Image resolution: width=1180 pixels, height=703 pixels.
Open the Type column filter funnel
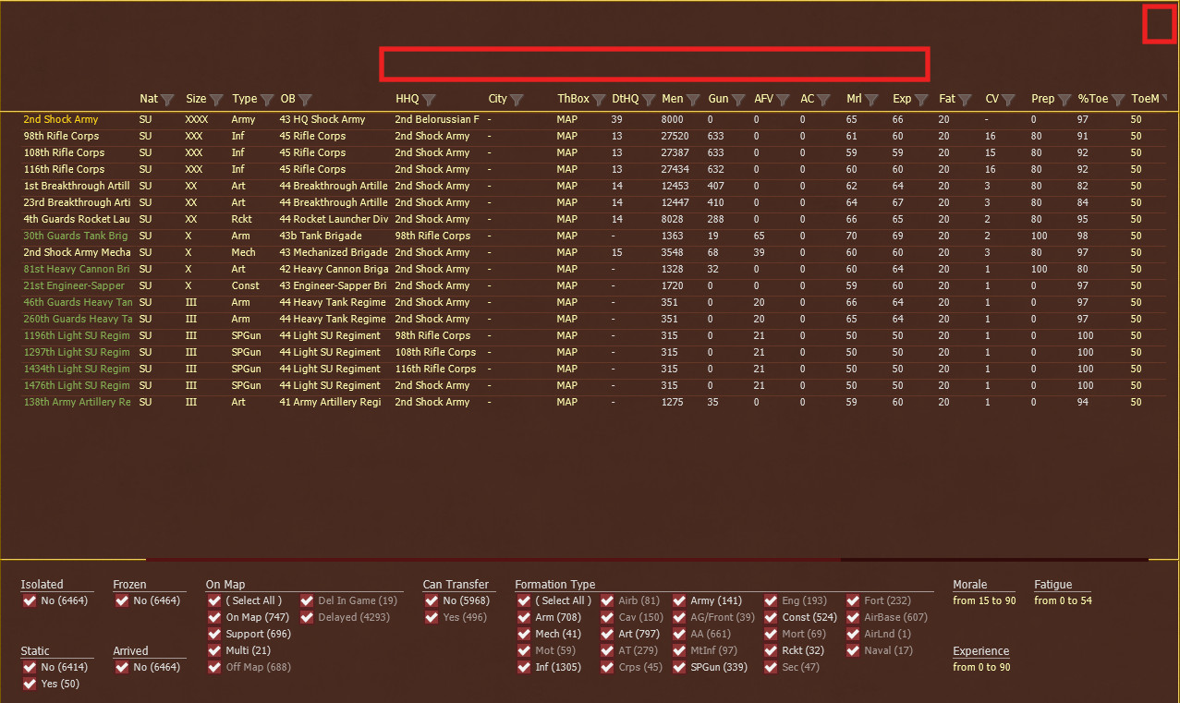(x=267, y=100)
